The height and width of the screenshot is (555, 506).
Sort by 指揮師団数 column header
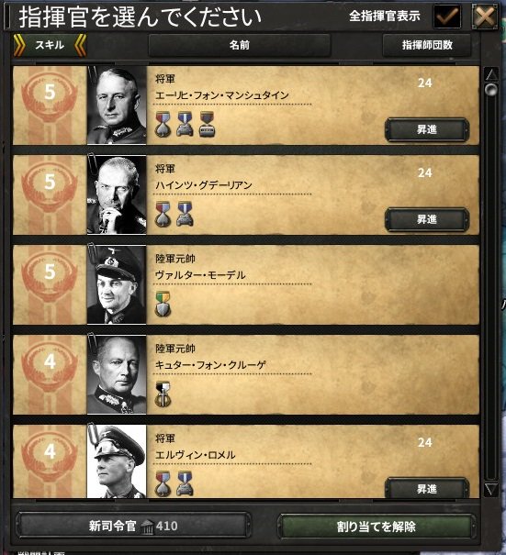[x=427, y=45]
